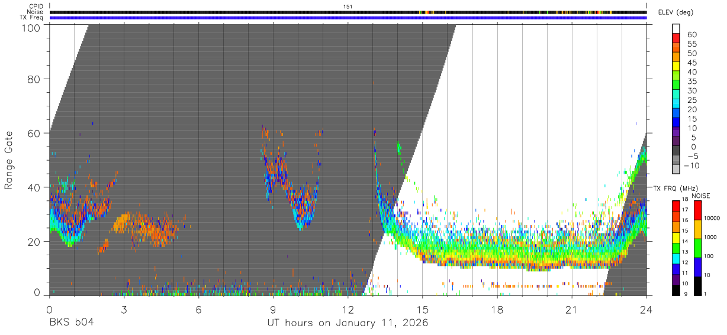Click the CPID value 151

[348, 6]
